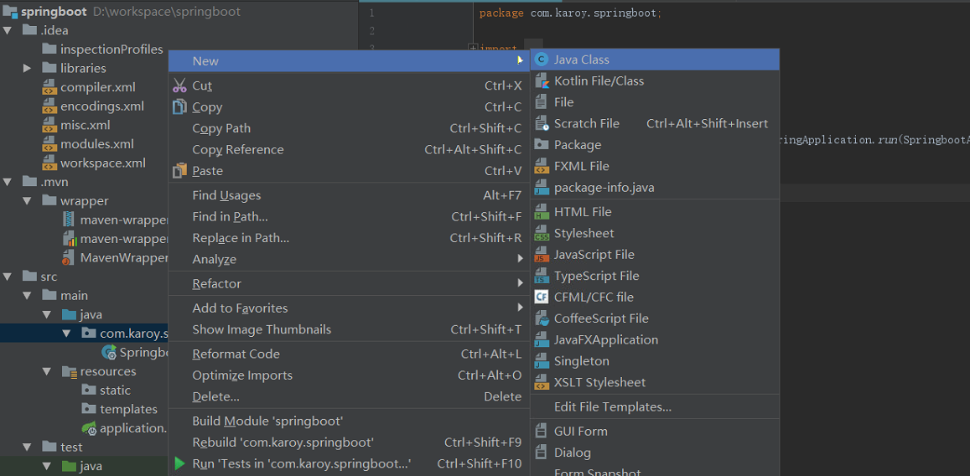Choose Copy Reference from context menu
The height and width of the screenshot is (476, 970).
pos(349,150)
